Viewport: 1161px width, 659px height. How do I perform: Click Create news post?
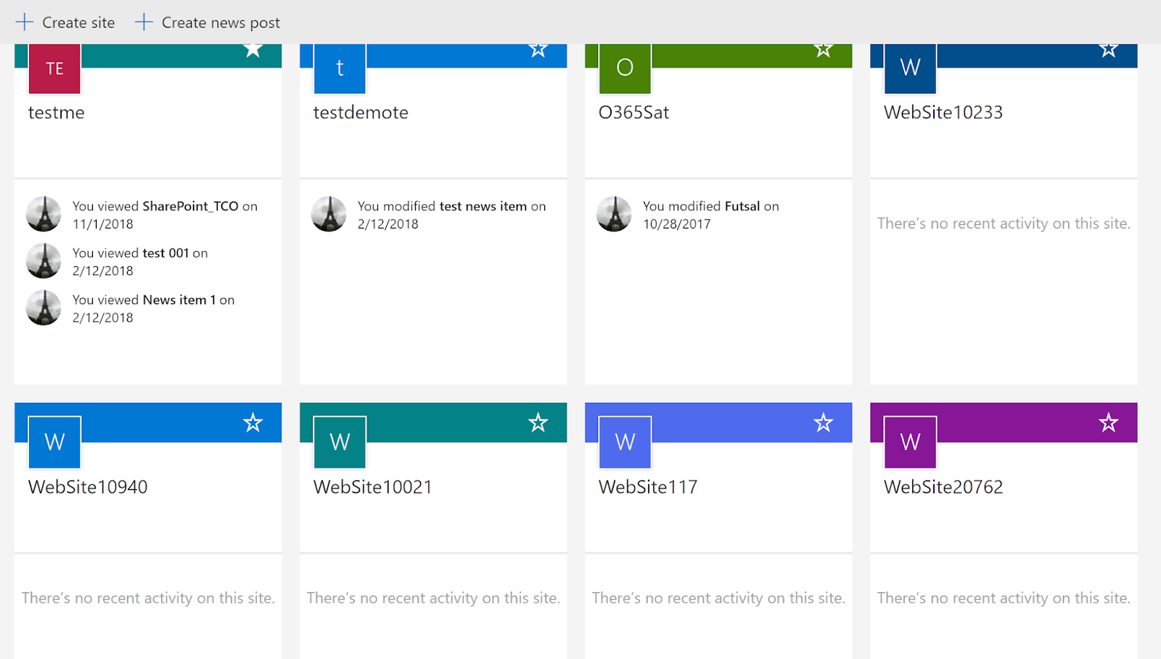pyautogui.click(x=208, y=22)
